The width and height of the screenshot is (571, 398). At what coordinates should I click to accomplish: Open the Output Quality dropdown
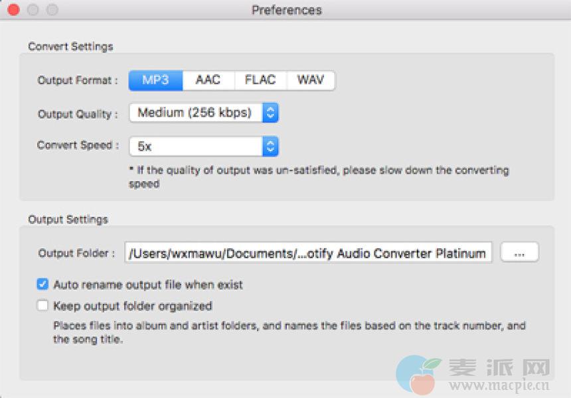coord(203,113)
